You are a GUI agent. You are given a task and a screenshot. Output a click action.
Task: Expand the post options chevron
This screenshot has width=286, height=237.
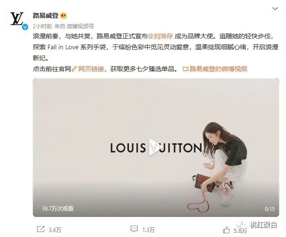click(275, 9)
